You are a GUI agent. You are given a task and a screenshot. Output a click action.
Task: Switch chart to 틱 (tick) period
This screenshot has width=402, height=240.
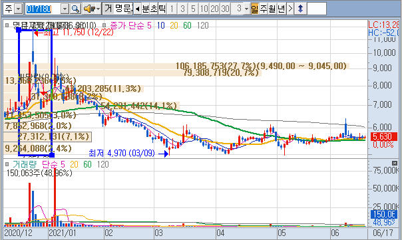162,9
